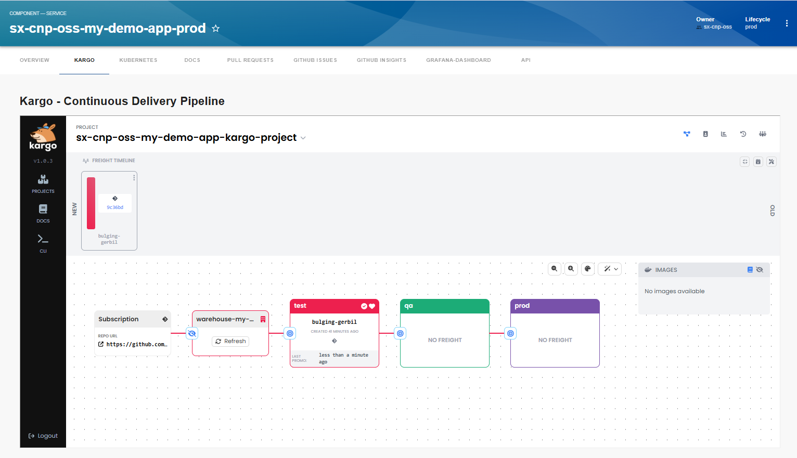The image size is (797, 458).
Task: Open the github.com repo URL link
Action: pyautogui.click(x=133, y=344)
